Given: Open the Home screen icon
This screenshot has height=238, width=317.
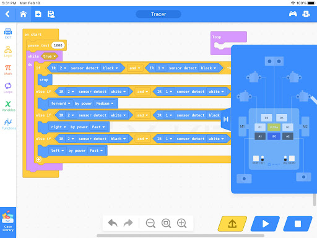Looking at the screenshot, I should pyautogui.click(x=23, y=14).
